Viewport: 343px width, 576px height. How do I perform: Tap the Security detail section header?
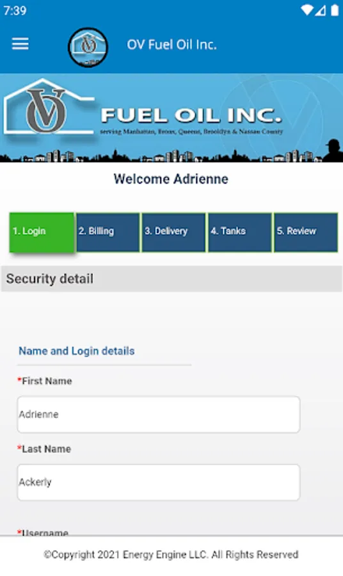pyautogui.click(x=171, y=279)
